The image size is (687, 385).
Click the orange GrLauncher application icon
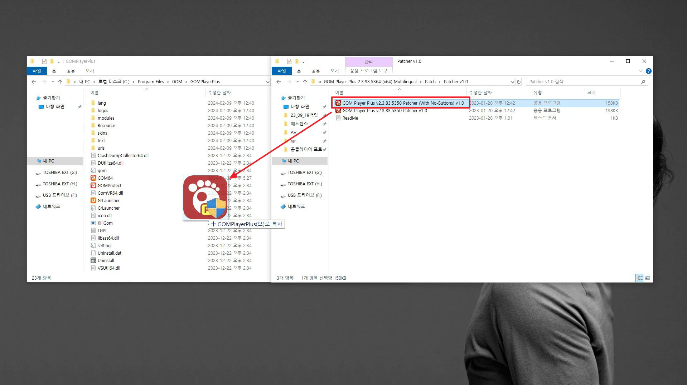[x=93, y=200]
